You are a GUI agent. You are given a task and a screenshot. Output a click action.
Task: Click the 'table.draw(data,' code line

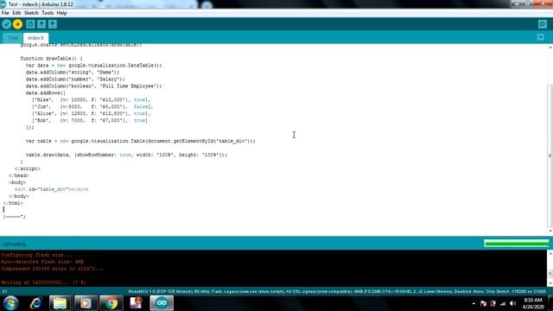(x=126, y=155)
